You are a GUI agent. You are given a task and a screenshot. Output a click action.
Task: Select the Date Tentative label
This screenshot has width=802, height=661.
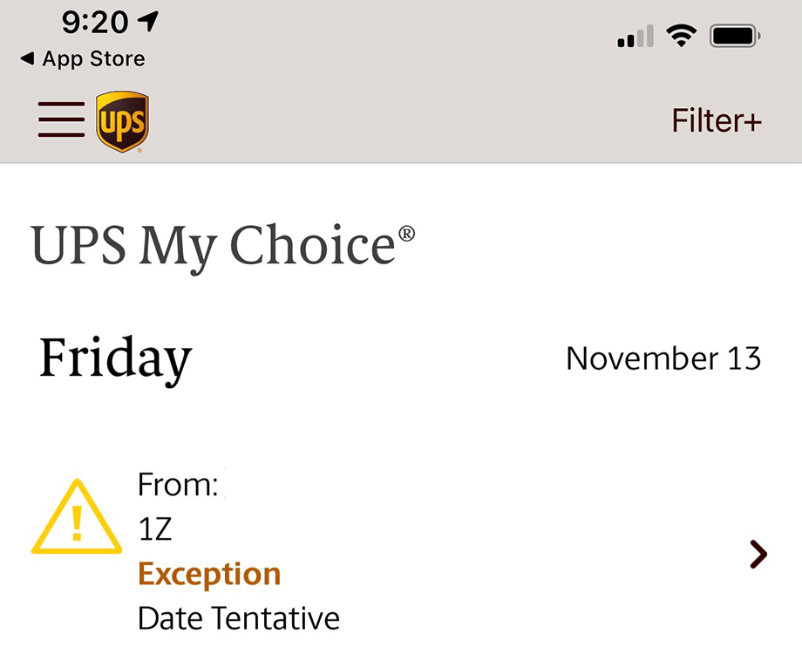tap(239, 618)
